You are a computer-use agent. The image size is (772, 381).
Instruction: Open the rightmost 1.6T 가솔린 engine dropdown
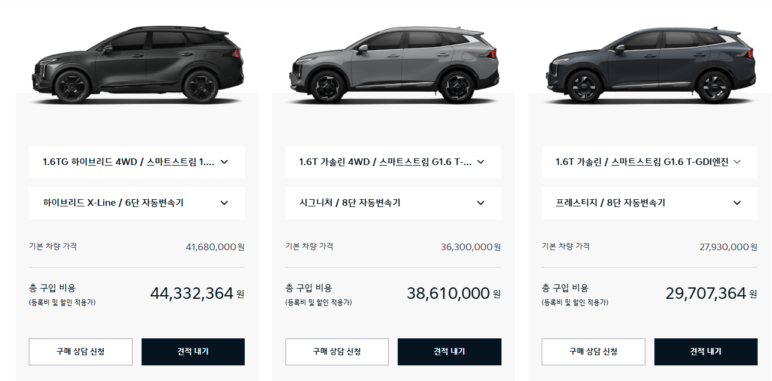pyautogui.click(x=650, y=162)
